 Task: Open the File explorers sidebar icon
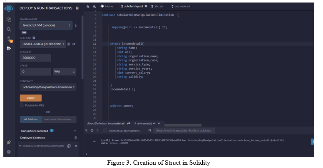(9, 19)
